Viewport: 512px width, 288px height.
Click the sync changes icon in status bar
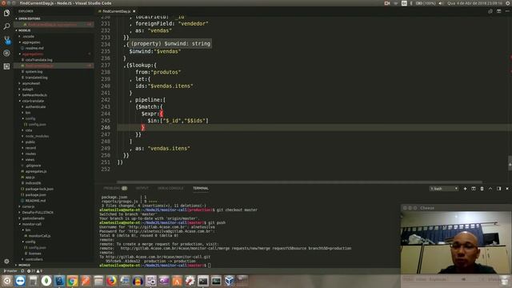tap(22, 271)
